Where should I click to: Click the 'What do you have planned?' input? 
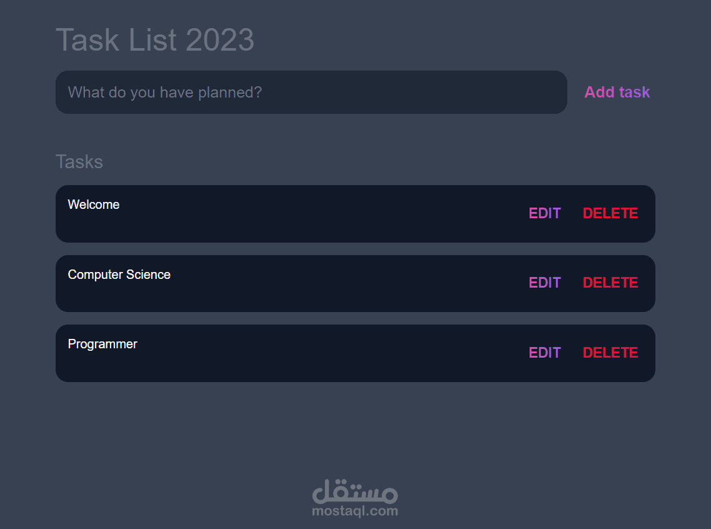311,93
